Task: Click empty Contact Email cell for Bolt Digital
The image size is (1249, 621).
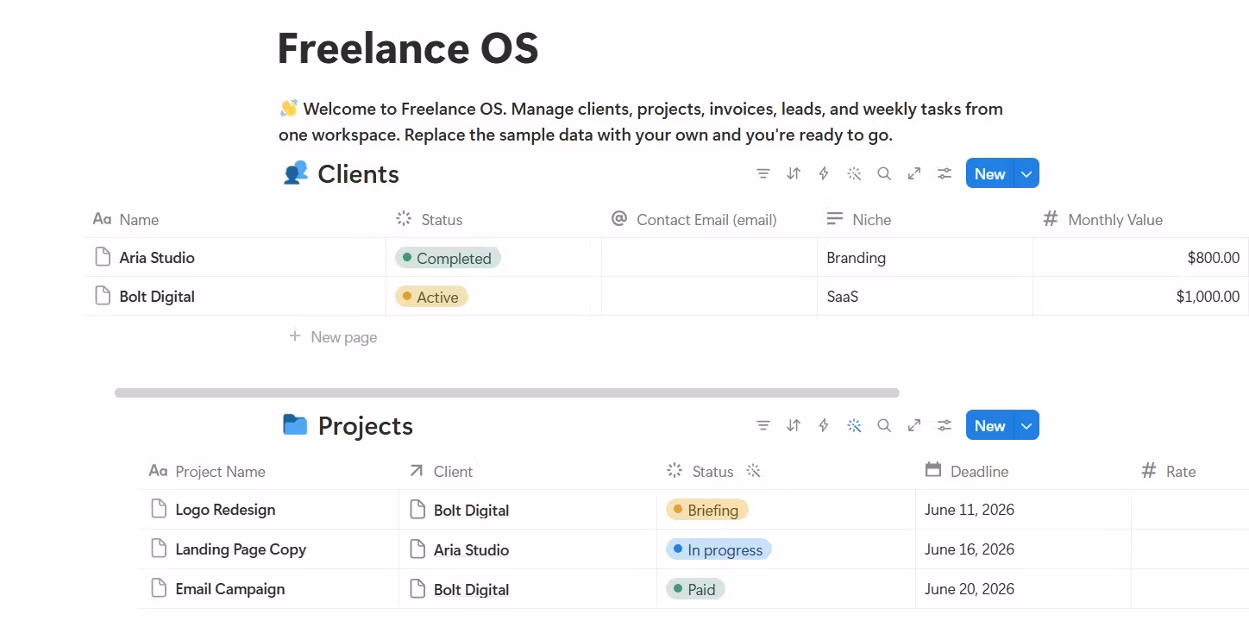Action: click(709, 296)
